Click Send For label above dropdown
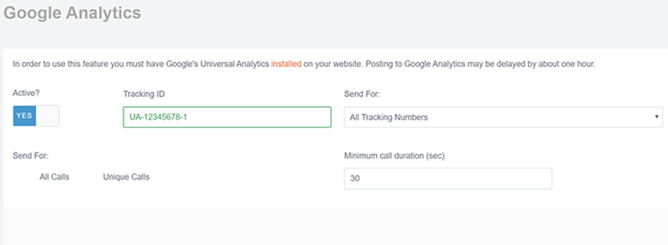668x245 pixels. point(362,94)
